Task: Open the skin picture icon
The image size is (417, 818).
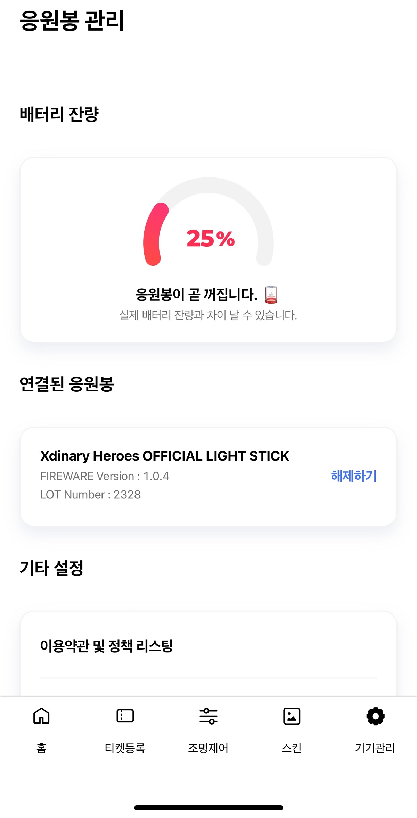Action: coord(292,716)
